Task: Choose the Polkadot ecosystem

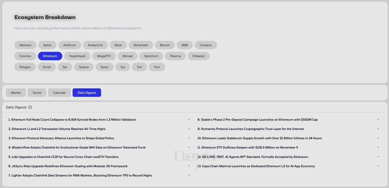Action: coord(199,56)
